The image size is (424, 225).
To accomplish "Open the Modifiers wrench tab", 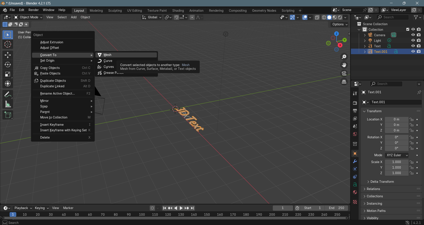I will (x=355, y=161).
